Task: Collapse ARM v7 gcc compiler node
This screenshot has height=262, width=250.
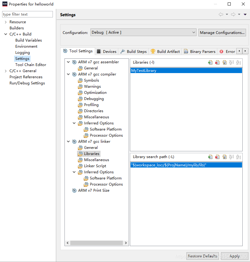Action: pos(68,74)
